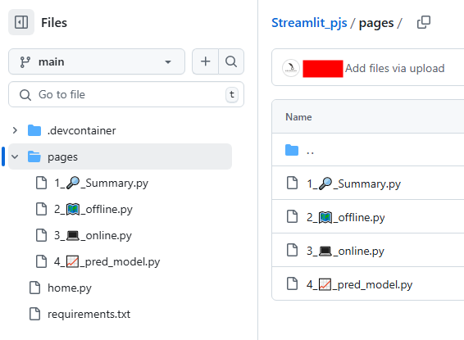Collapse the pages folder chevron
The image size is (464, 340).
click(15, 156)
